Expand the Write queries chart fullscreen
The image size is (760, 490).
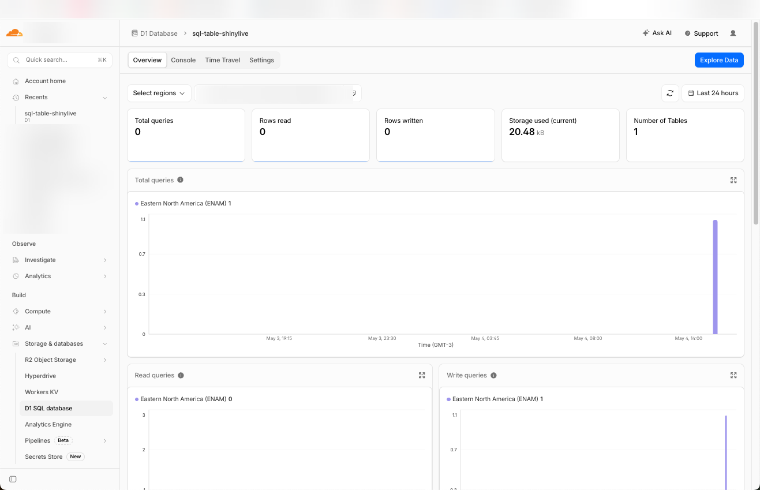coord(733,375)
